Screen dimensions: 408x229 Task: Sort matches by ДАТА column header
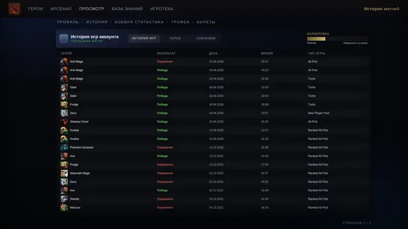tap(213, 53)
